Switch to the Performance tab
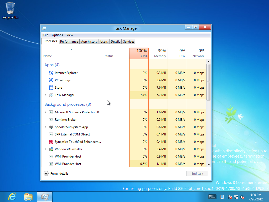 click(x=69, y=42)
